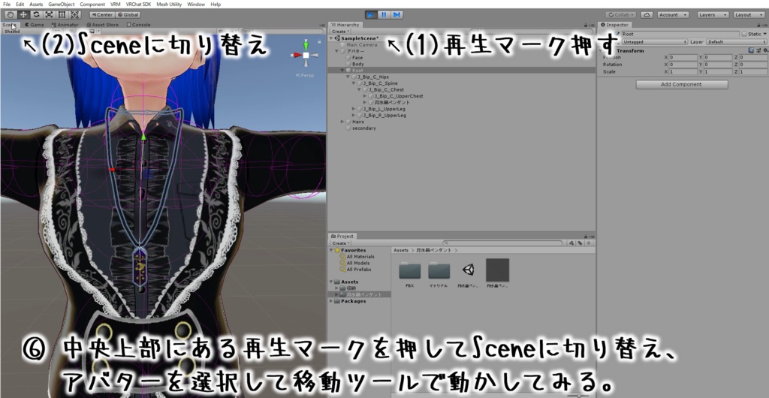Click the Hierarchy panel lock icon
This screenshot has height=398, width=769.
click(x=586, y=25)
